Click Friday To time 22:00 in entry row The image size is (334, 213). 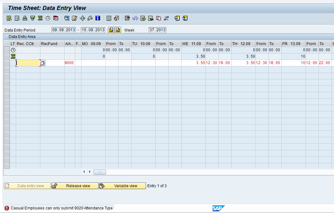pyautogui.click(x=325, y=63)
